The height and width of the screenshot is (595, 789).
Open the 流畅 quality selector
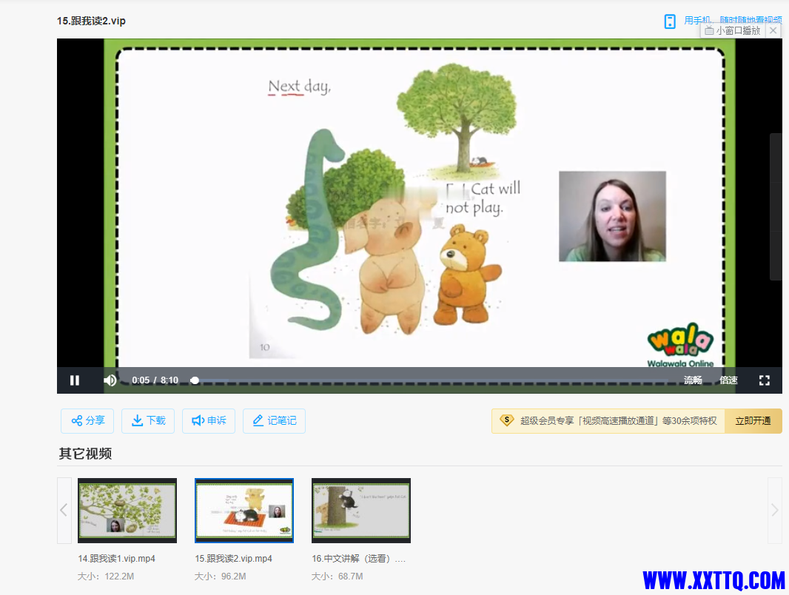tap(692, 380)
